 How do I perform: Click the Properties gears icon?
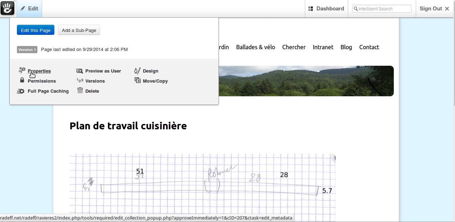(x=22, y=70)
